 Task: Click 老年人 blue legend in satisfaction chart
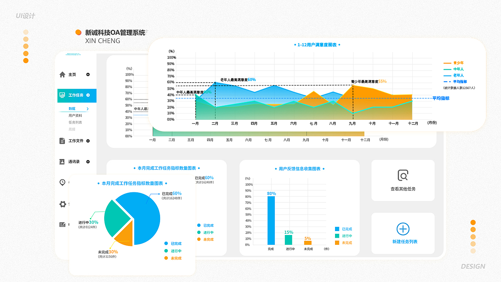click(x=454, y=75)
